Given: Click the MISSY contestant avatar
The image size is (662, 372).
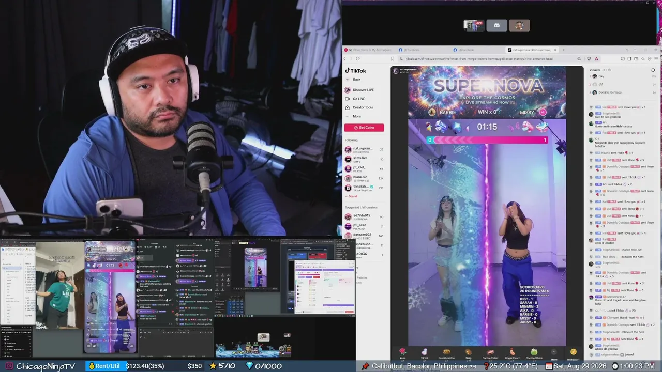Looking at the screenshot, I should coord(543,112).
